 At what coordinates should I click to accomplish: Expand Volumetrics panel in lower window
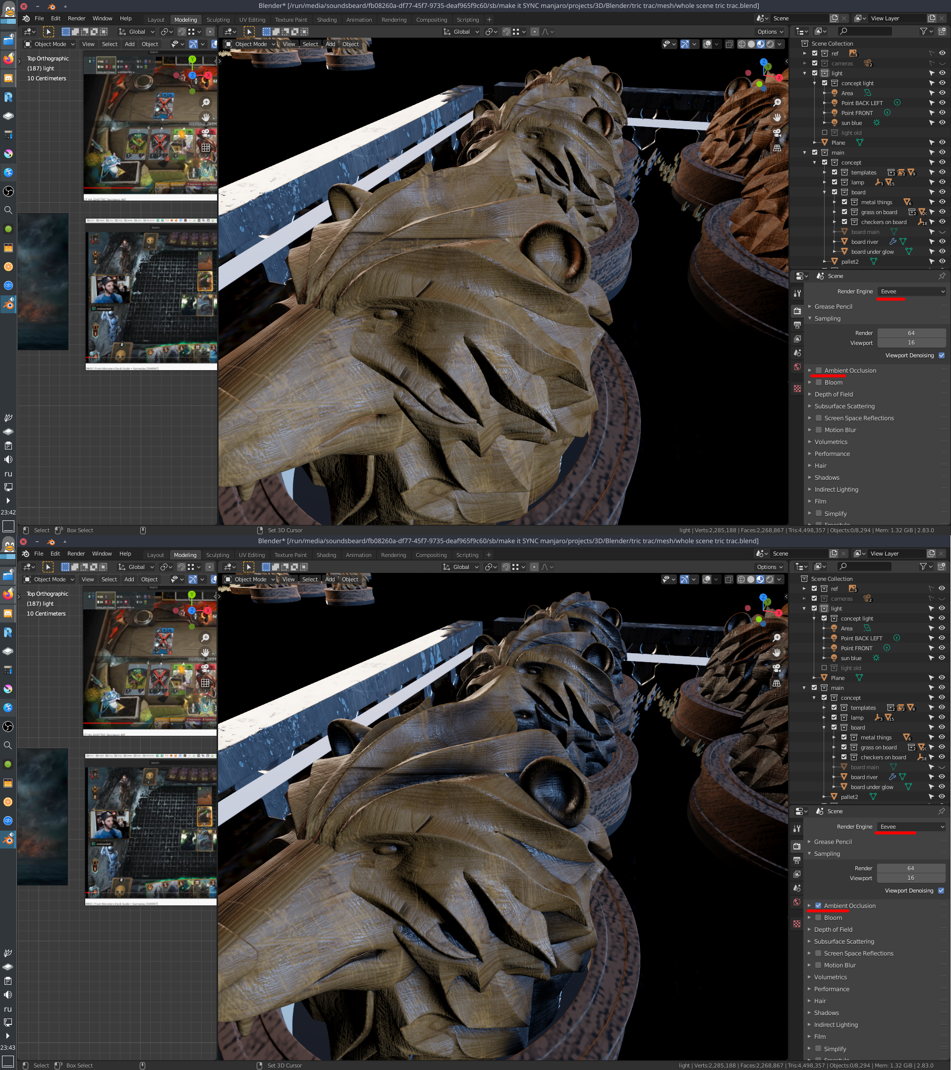(x=809, y=977)
